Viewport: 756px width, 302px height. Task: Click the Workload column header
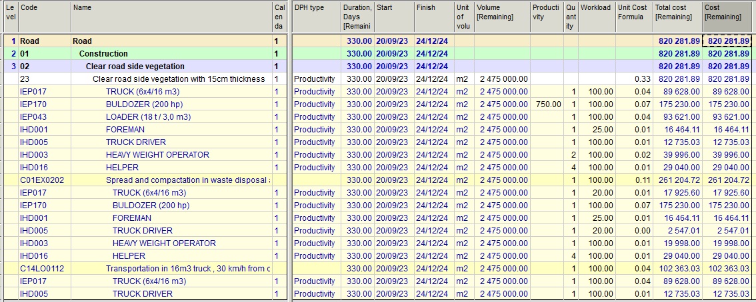(597, 17)
